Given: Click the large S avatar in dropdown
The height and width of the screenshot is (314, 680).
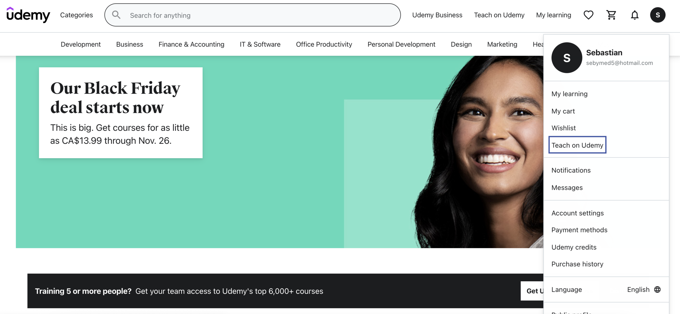Looking at the screenshot, I should 567,58.
